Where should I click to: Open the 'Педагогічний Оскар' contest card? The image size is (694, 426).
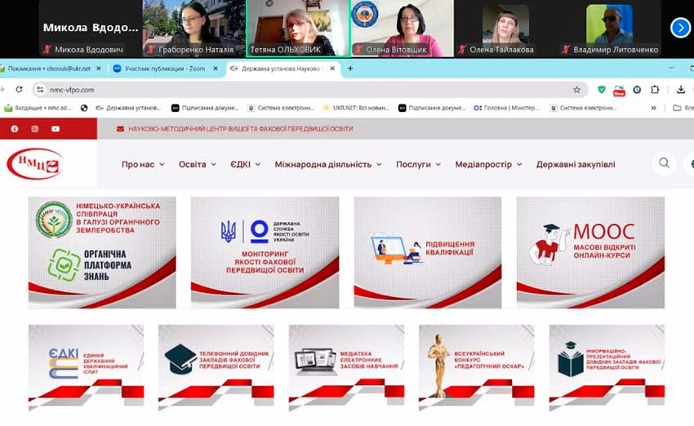pos(477,368)
